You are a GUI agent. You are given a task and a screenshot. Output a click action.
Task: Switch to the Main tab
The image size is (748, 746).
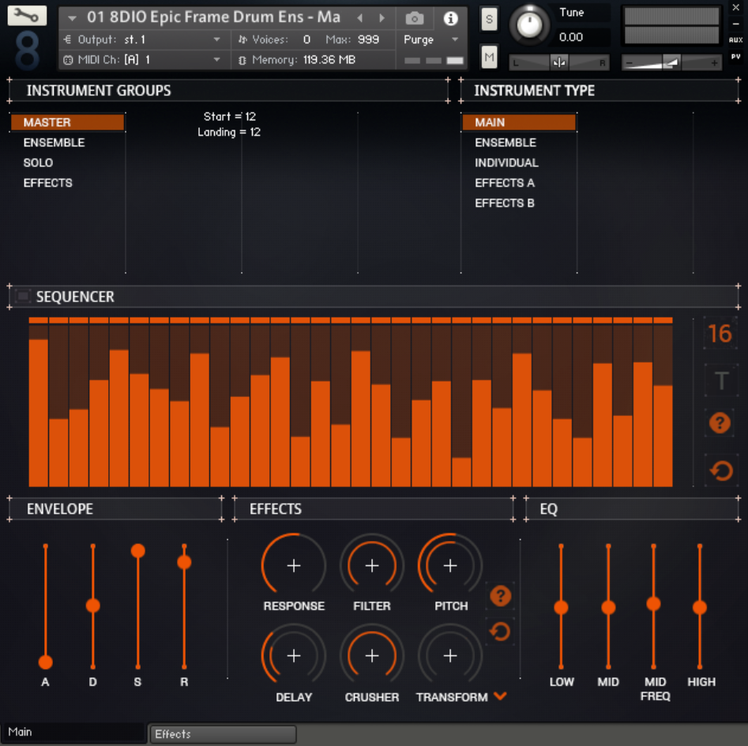(73, 733)
